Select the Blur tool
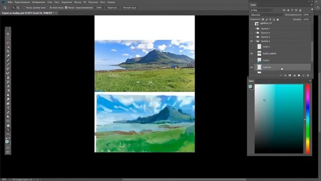This screenshot has width=321, height=181. (x=8, y=95)
